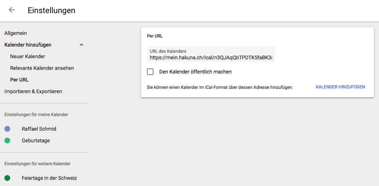Open Geburtstage calendar settings
The image size is (379, 186).
click(x=36, y=141)
